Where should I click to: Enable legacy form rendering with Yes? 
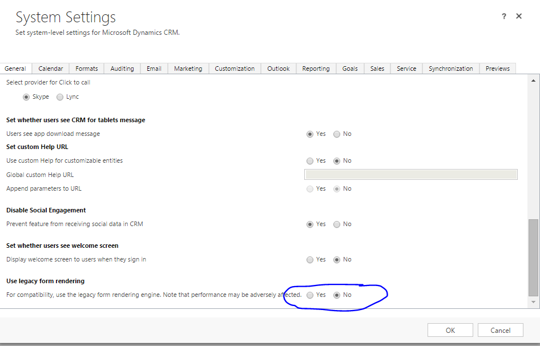coord(310,295)
